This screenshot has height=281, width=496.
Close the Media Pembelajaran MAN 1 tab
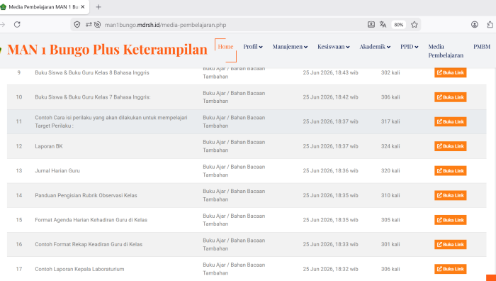pos(83,6)
